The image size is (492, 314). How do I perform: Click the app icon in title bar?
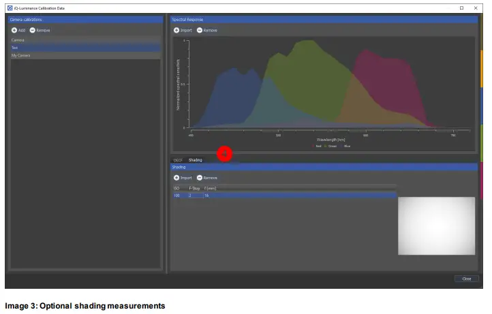point(10,8)
